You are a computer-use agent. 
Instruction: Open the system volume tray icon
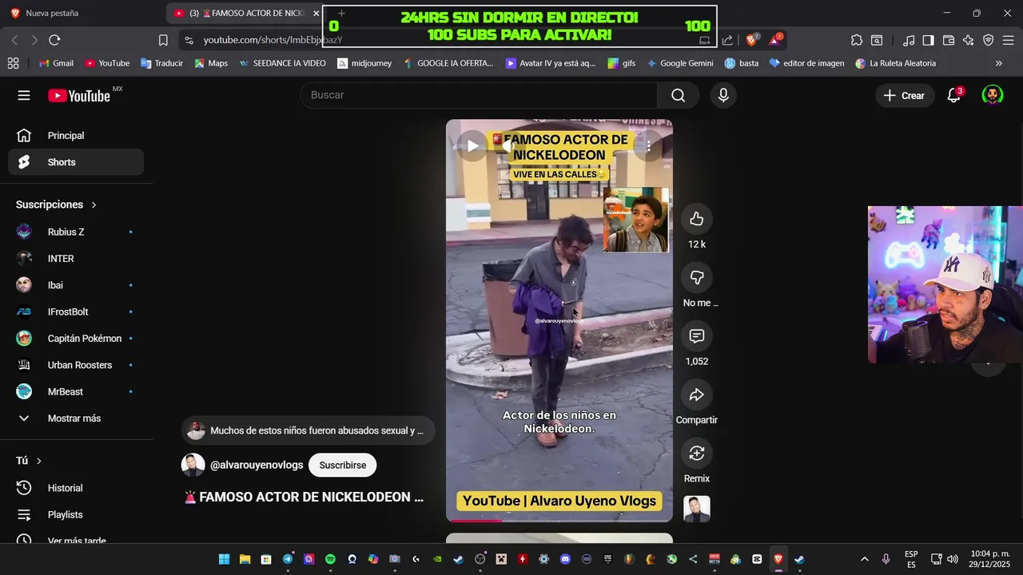pos(952,559)
